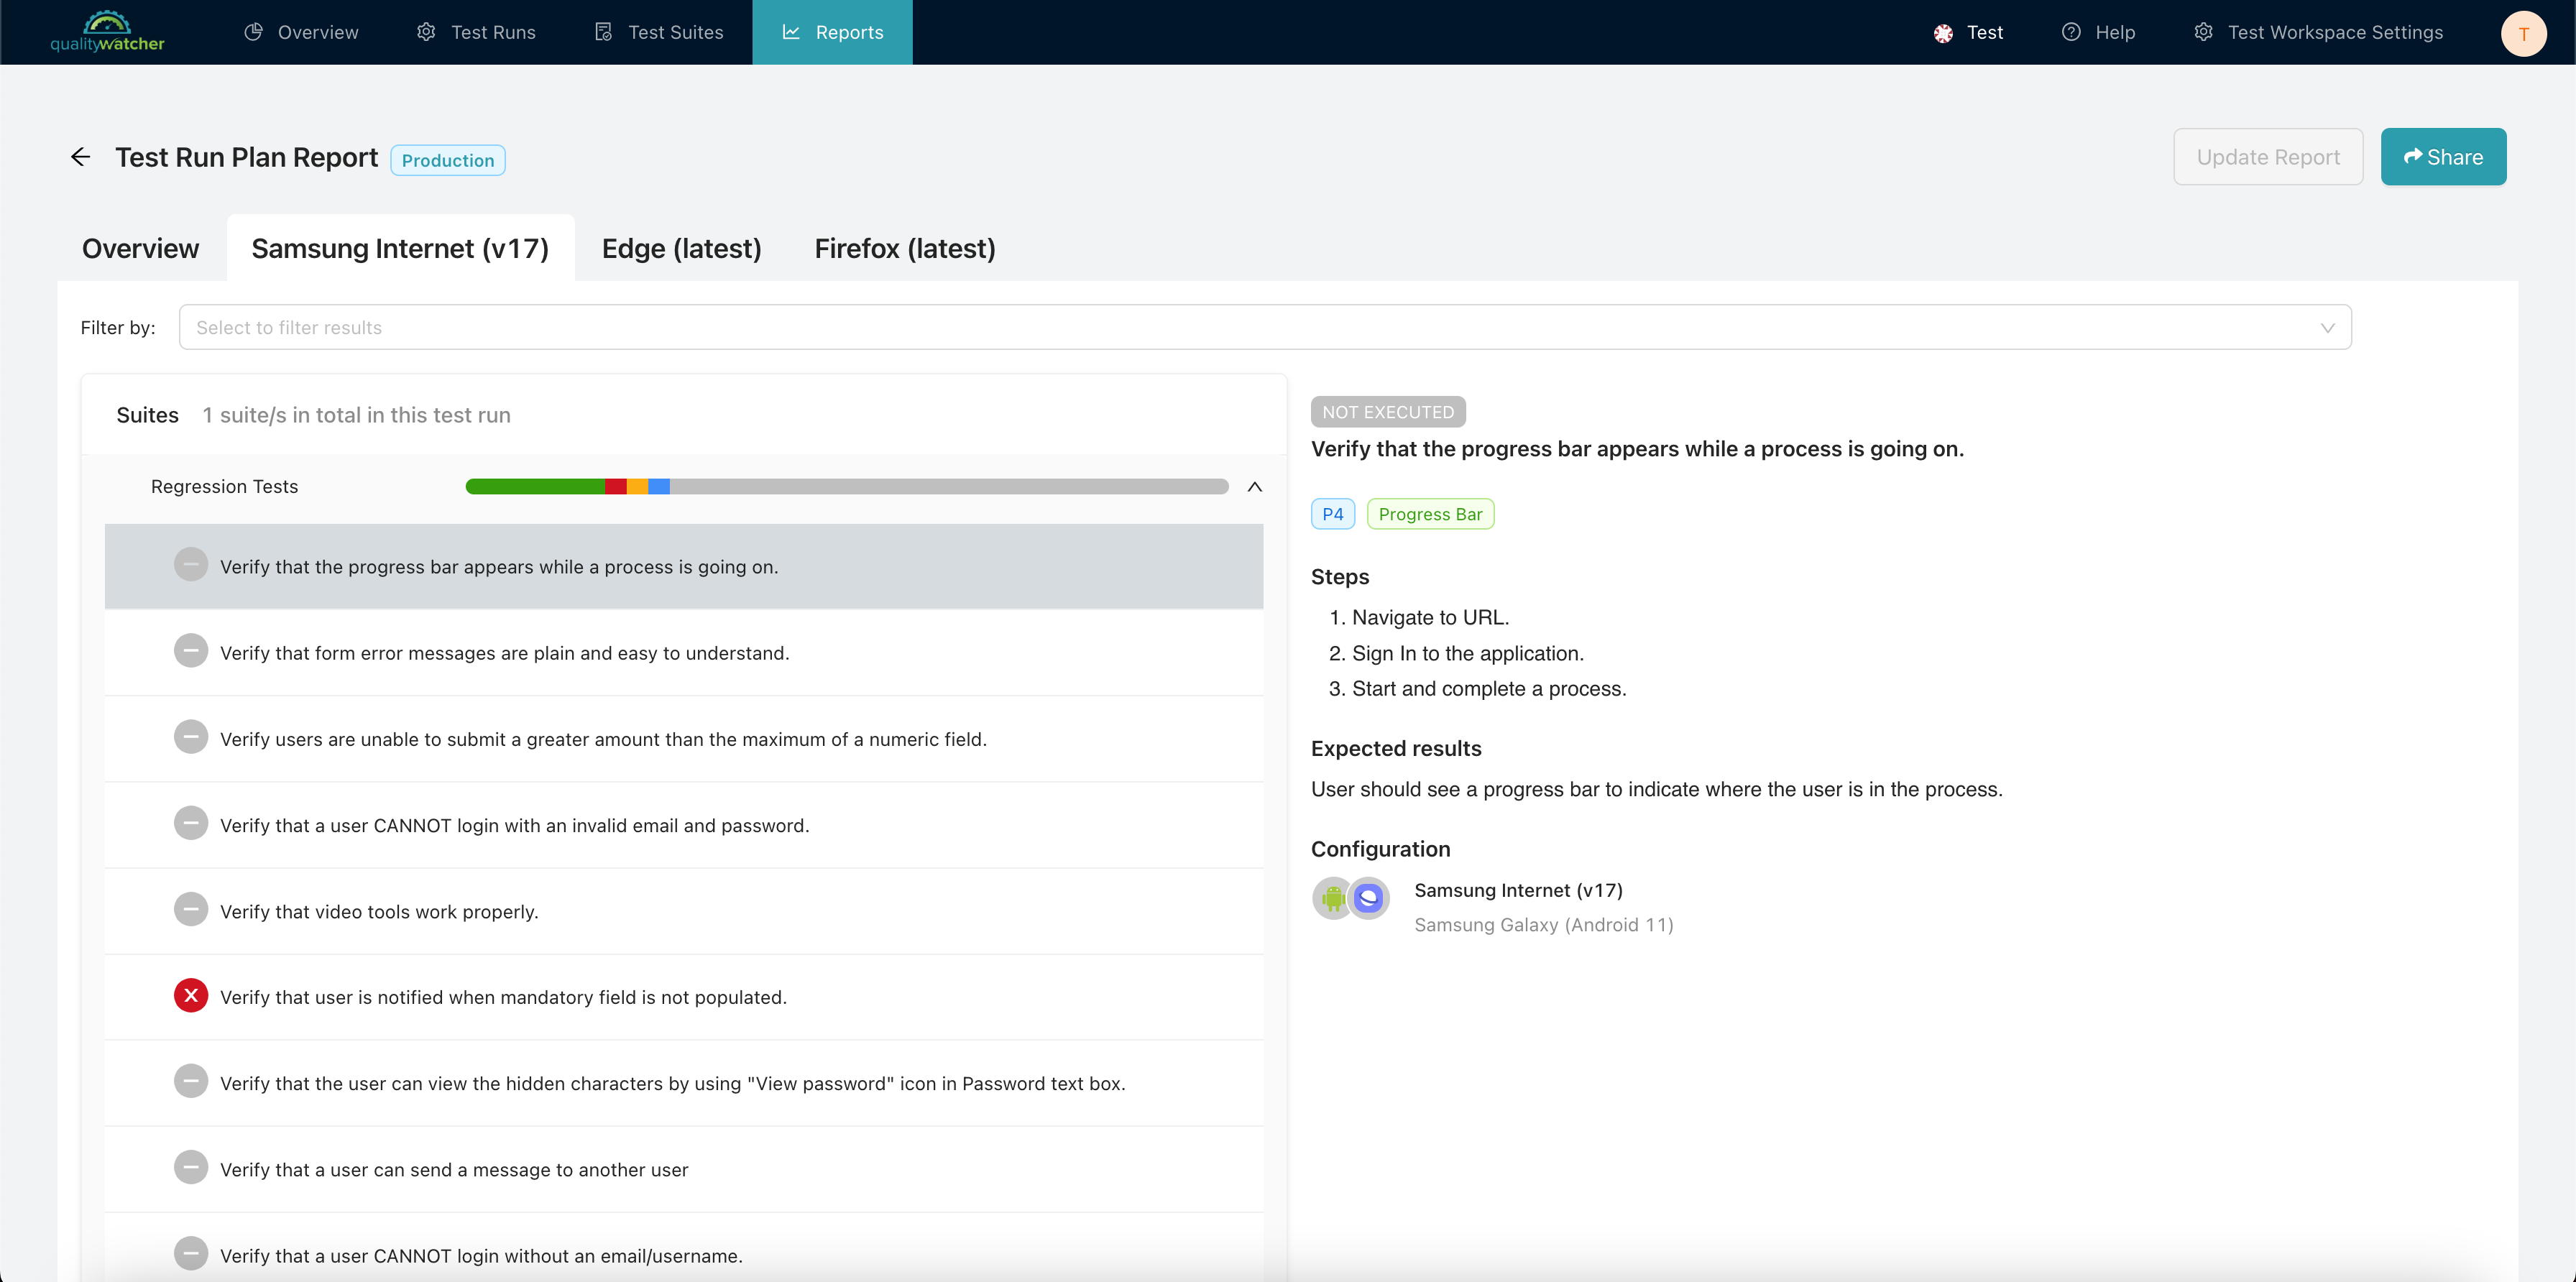Click the Test Workspace Settings icon

(2203, 31)
